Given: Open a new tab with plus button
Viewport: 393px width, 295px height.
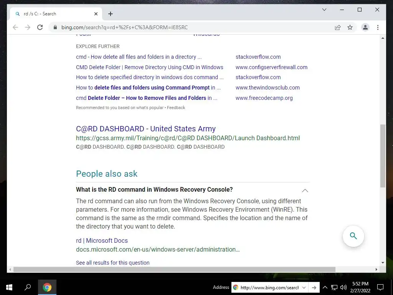Looking at the screenshot, I should click(x=110, y=14).
